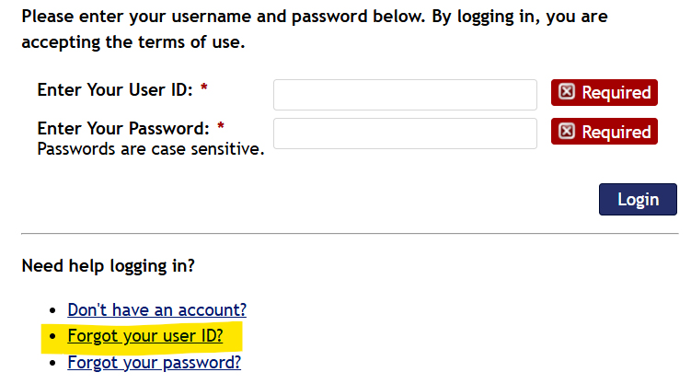Follow the highlighted "Forgot your user ID?" link
The width and height of the screenshot is (691, 384).
click(x=145, y=336)
